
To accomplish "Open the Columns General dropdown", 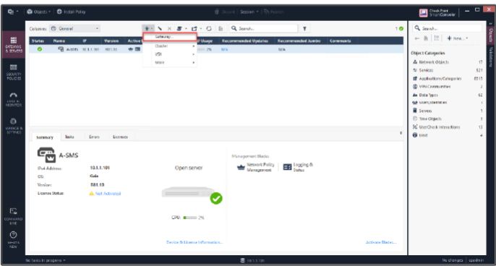I will 75,28.
